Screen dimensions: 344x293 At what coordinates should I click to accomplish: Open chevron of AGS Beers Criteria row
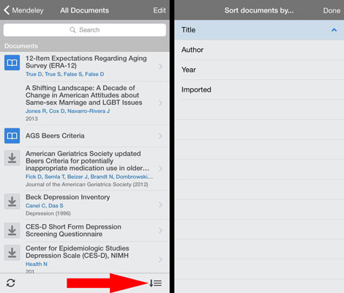160,136
